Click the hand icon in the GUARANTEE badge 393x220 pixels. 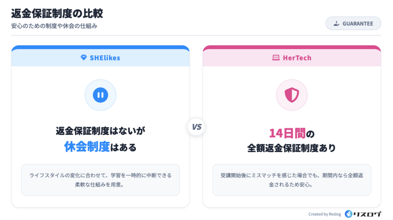[x=336, y=24]
